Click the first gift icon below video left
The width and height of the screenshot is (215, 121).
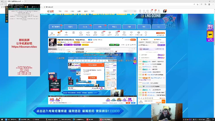click(52, 99)
